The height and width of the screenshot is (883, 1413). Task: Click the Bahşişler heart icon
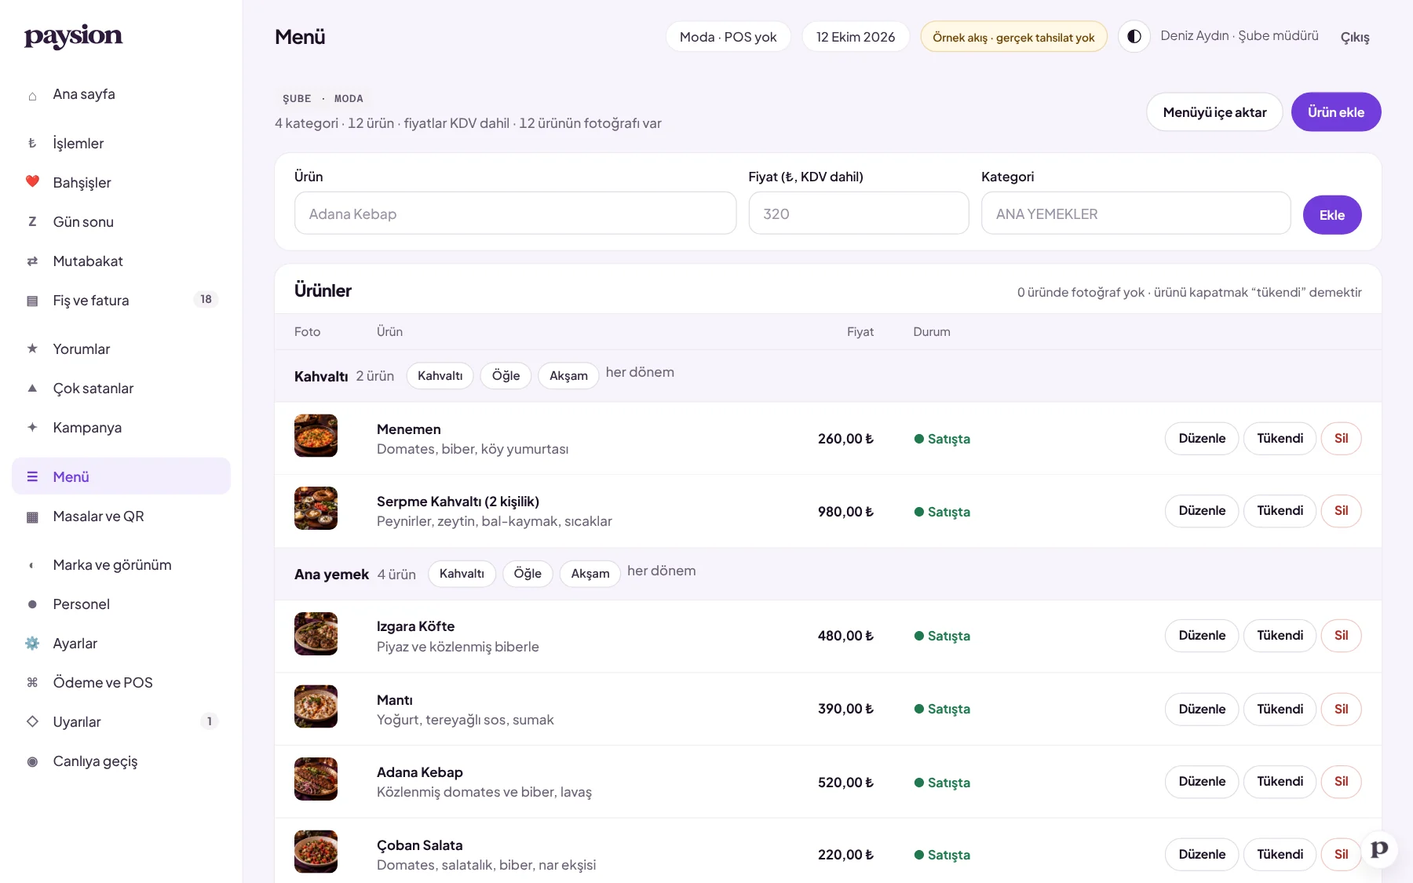point(32,182)
